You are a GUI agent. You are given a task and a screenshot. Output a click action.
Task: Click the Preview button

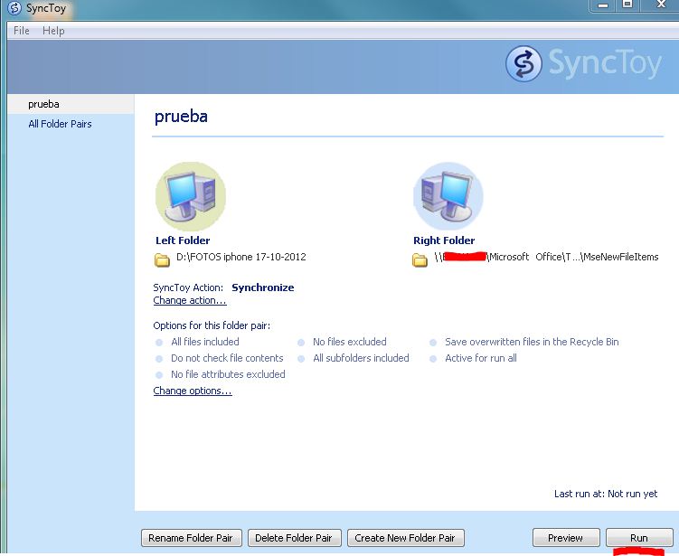pos(566,538)
